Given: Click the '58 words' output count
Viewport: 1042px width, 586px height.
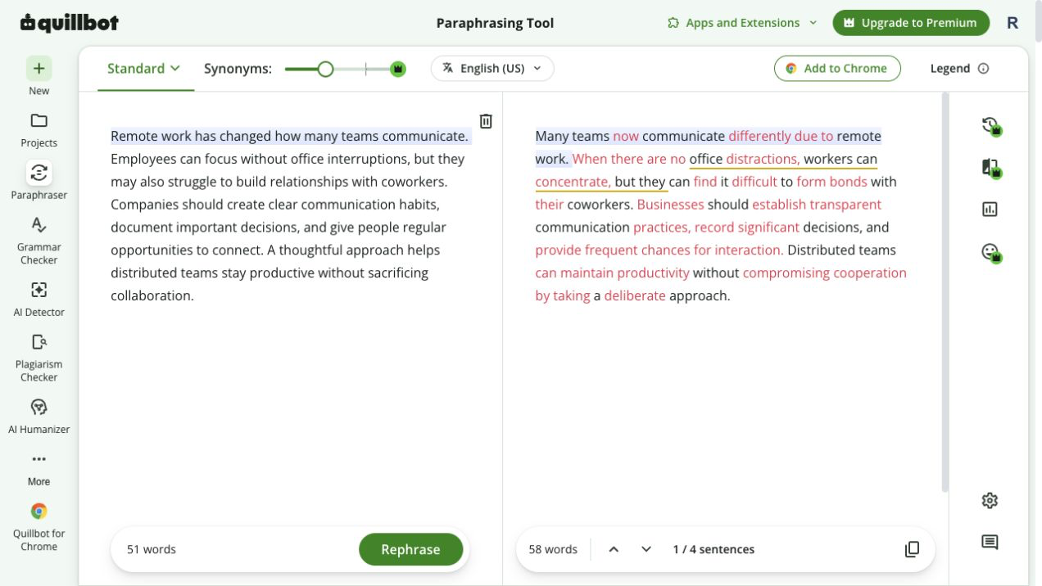Looking at the screenshot, I should (553, 549).
